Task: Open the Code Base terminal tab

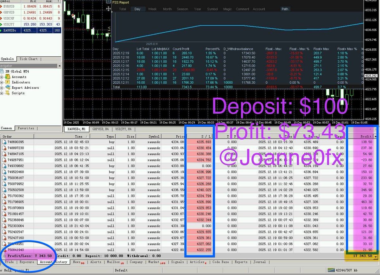Action: pos(221,262)
